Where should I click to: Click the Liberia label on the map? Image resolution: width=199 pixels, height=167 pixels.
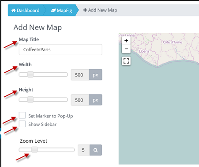tap(144, 51)
